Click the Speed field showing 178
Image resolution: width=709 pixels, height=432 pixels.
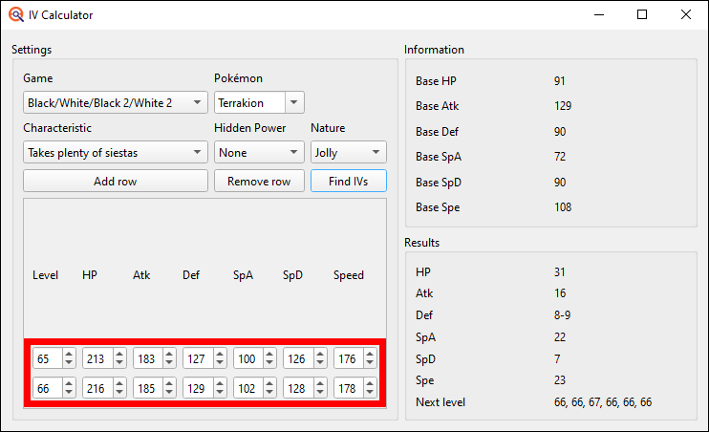(347, 388)
